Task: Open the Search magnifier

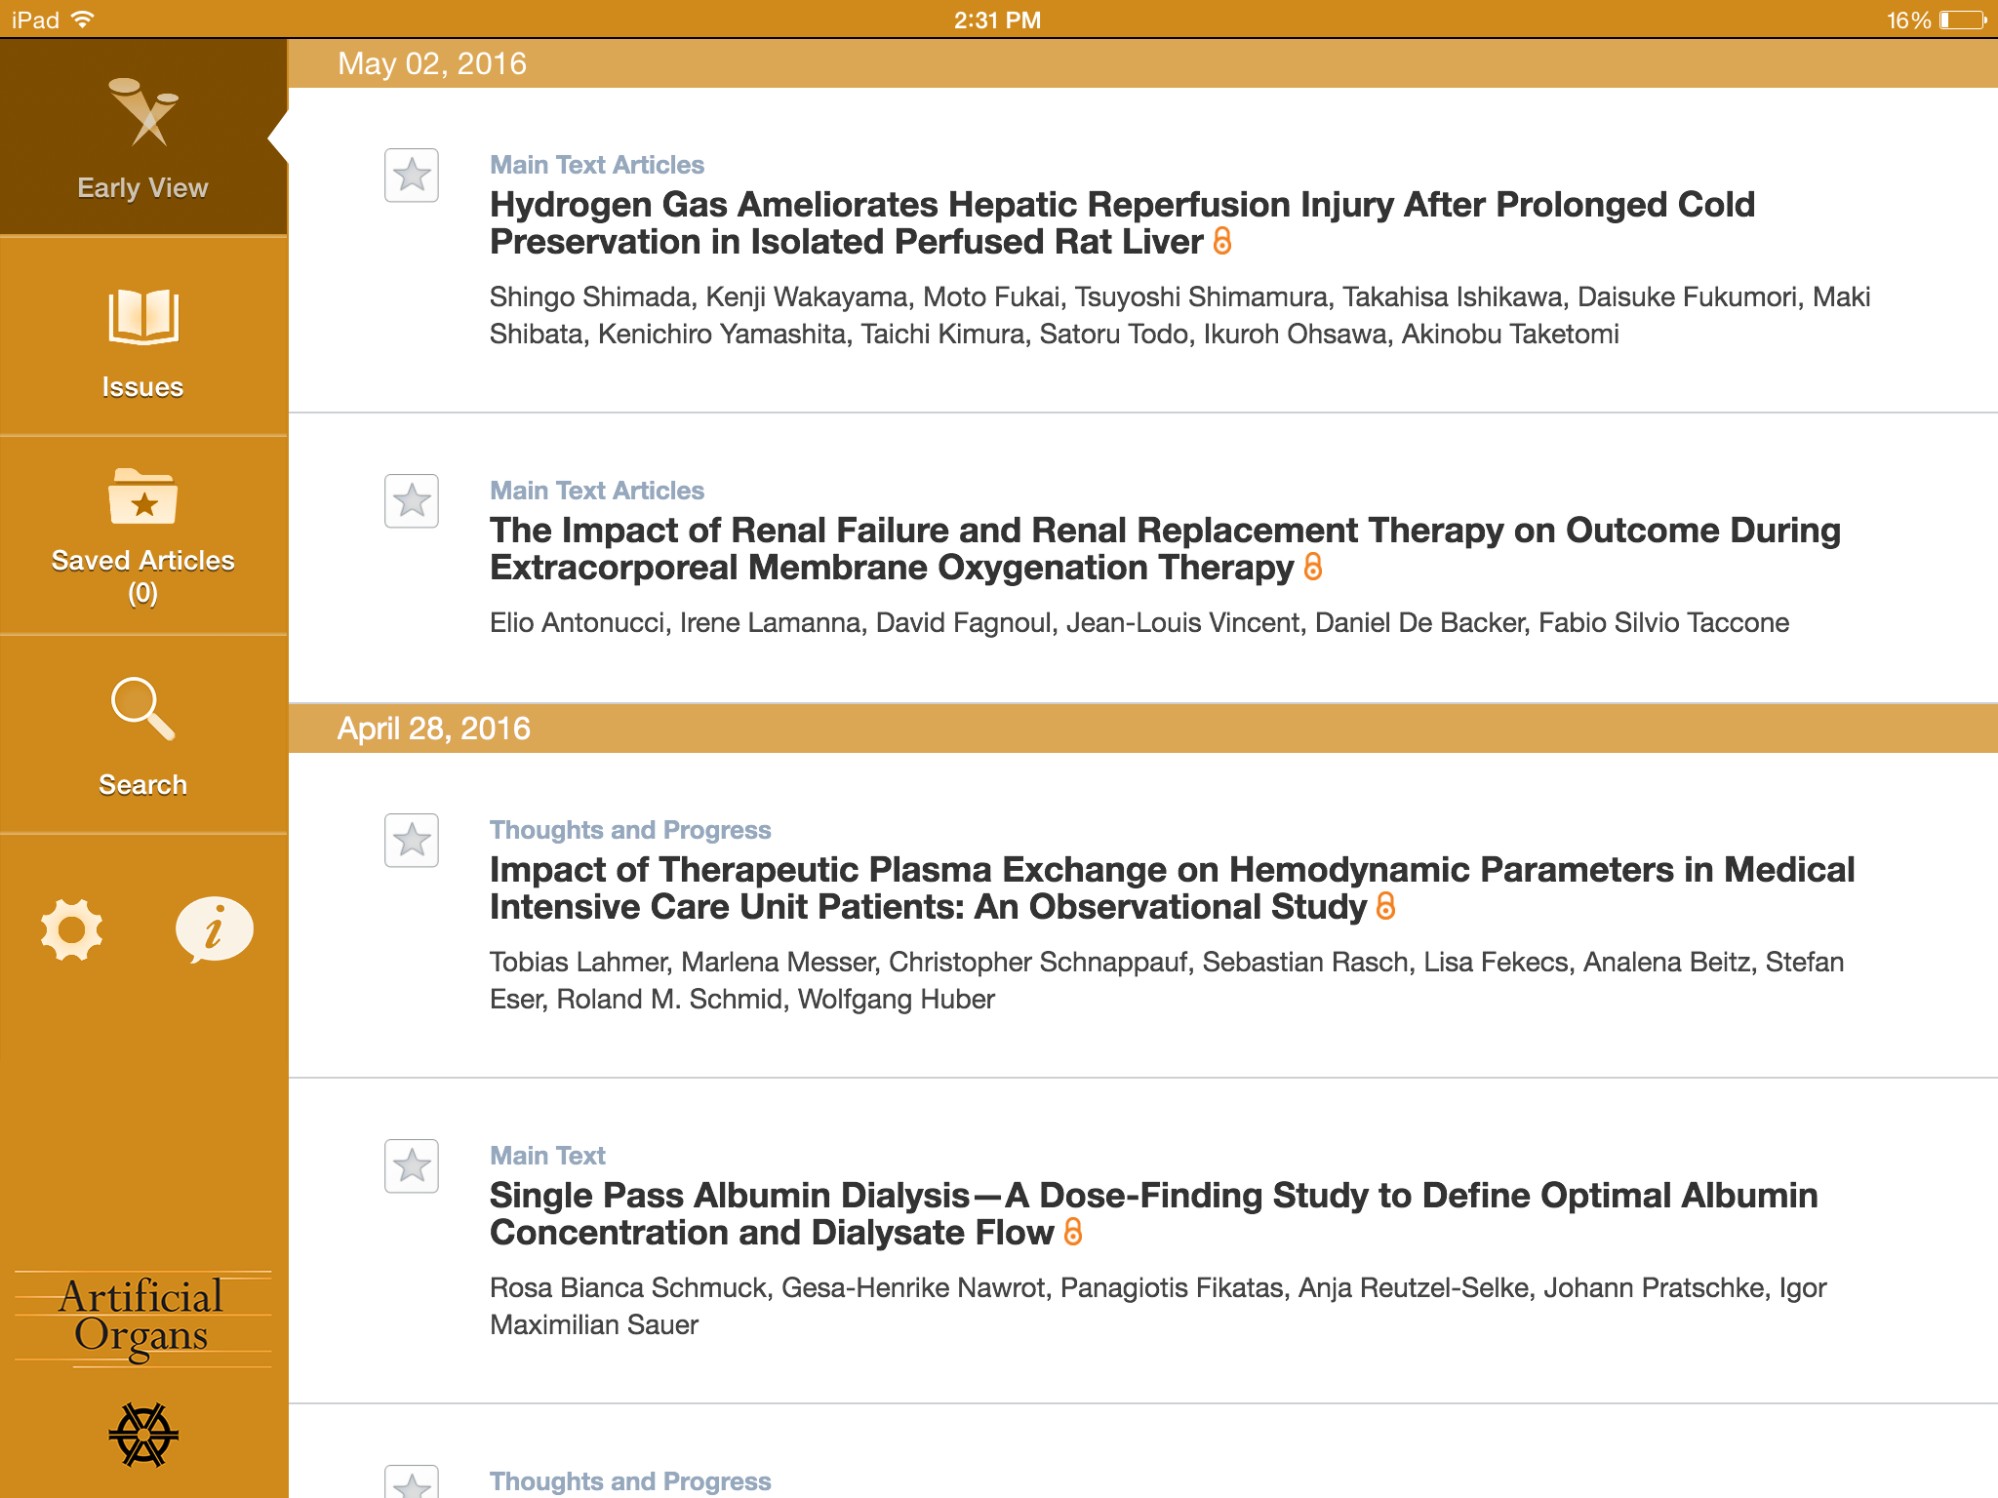Action: tap(143, 734)
